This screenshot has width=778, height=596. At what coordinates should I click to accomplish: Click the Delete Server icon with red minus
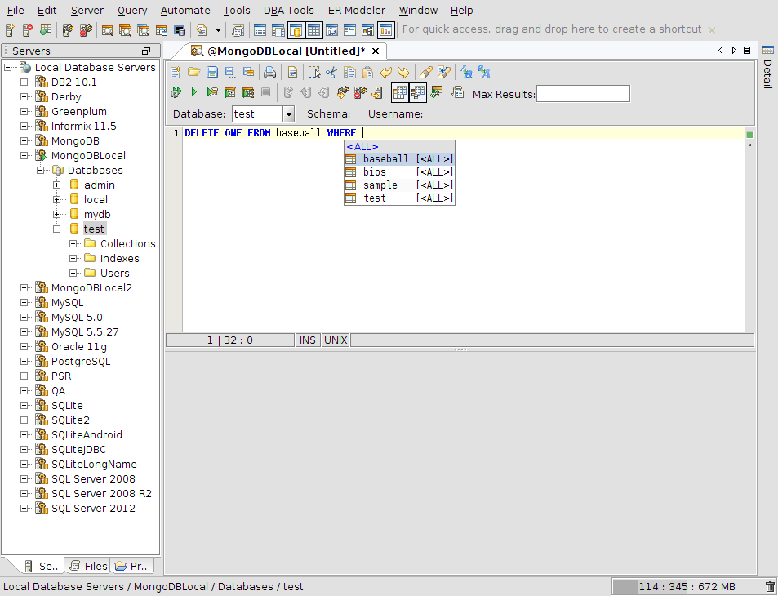pos(27,30)
